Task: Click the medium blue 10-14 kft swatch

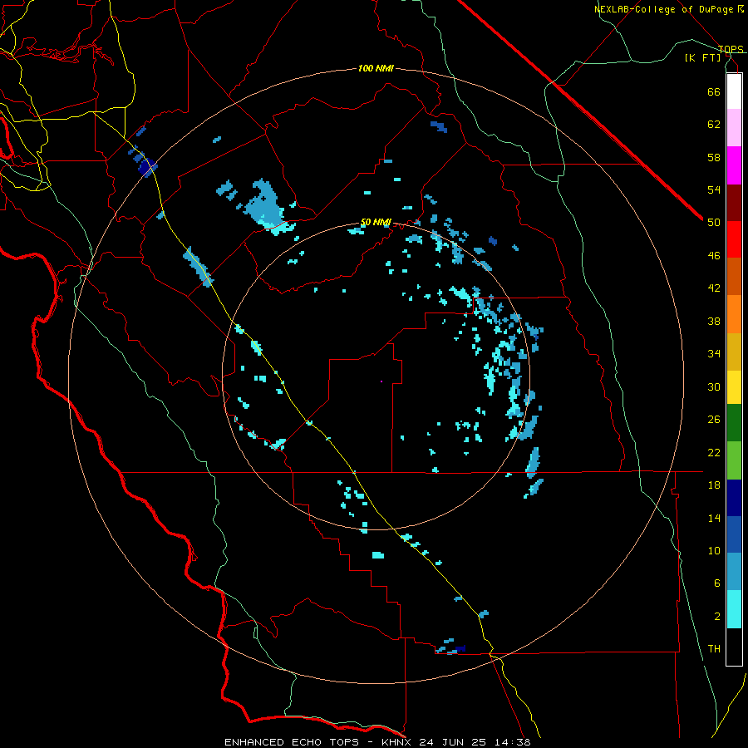Action: click(734, 534)
